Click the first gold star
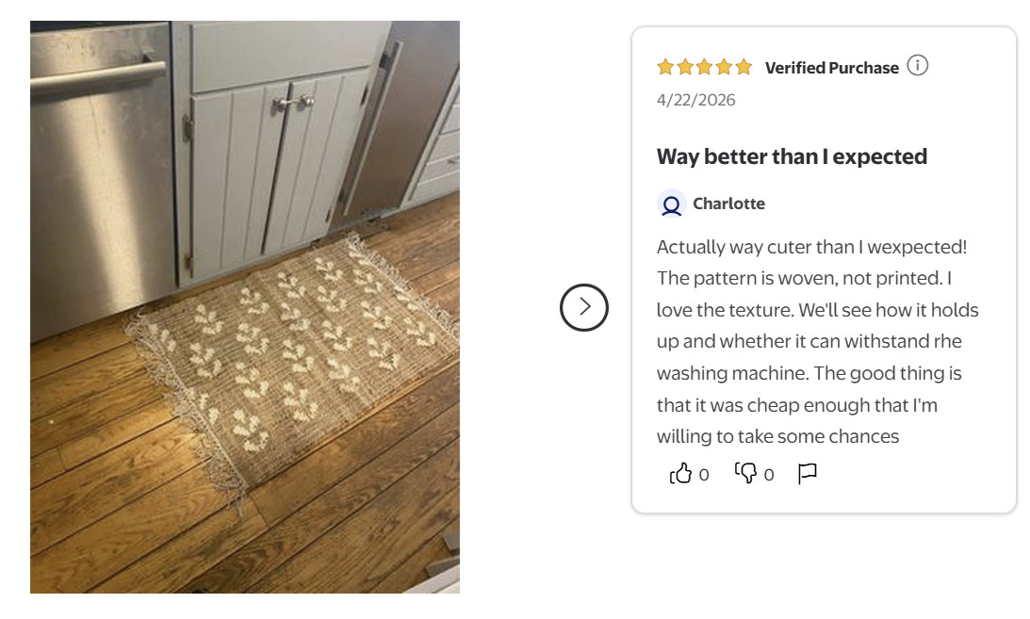 [665, 67]
